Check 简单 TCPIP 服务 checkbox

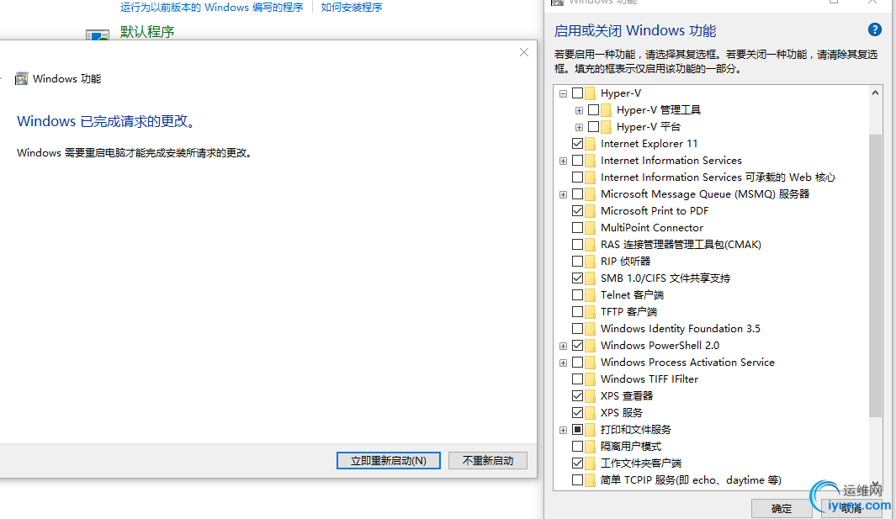578,480
